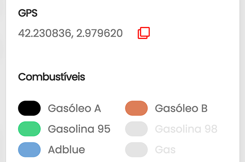The width and height of the screenshot is (245, 162).
Task: Click the faded Gas label
Action: 165,149
